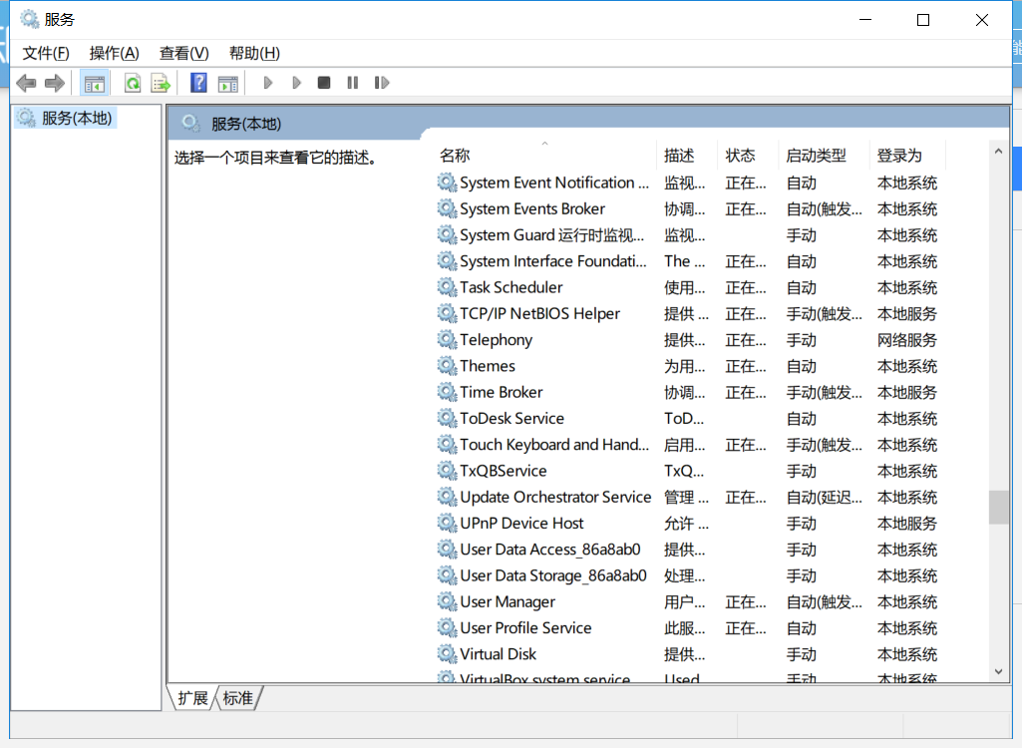Select the System Interface Foundation service
The height and width of the screenshot is (748, 1022).
tap(688, 261)
